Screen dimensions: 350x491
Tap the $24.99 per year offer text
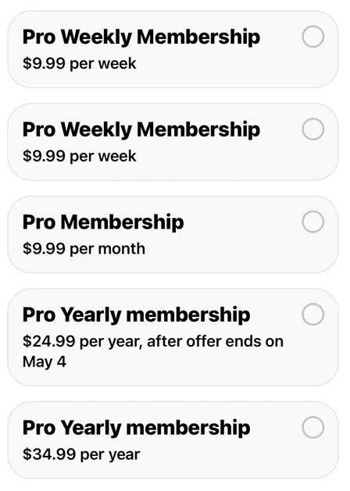pos(153,341)
